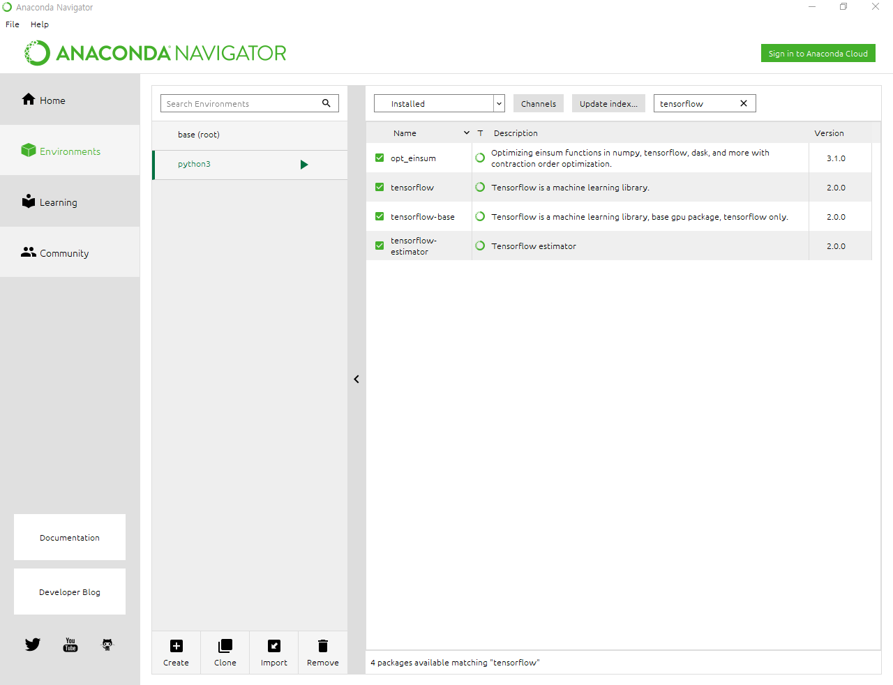Click the tensorflow-base package type icon
Image resolution: width=893 pixels, height=685 pixels.
(480, 216)
